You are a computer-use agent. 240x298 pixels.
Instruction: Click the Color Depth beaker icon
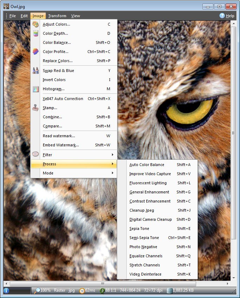(x=35, y=33)
